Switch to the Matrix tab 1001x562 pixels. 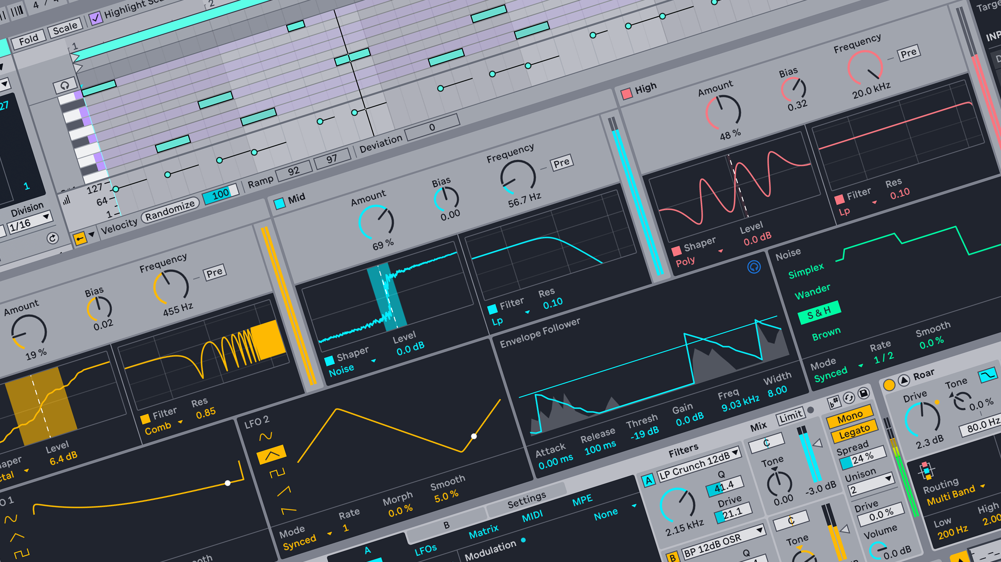pos(483,531)
